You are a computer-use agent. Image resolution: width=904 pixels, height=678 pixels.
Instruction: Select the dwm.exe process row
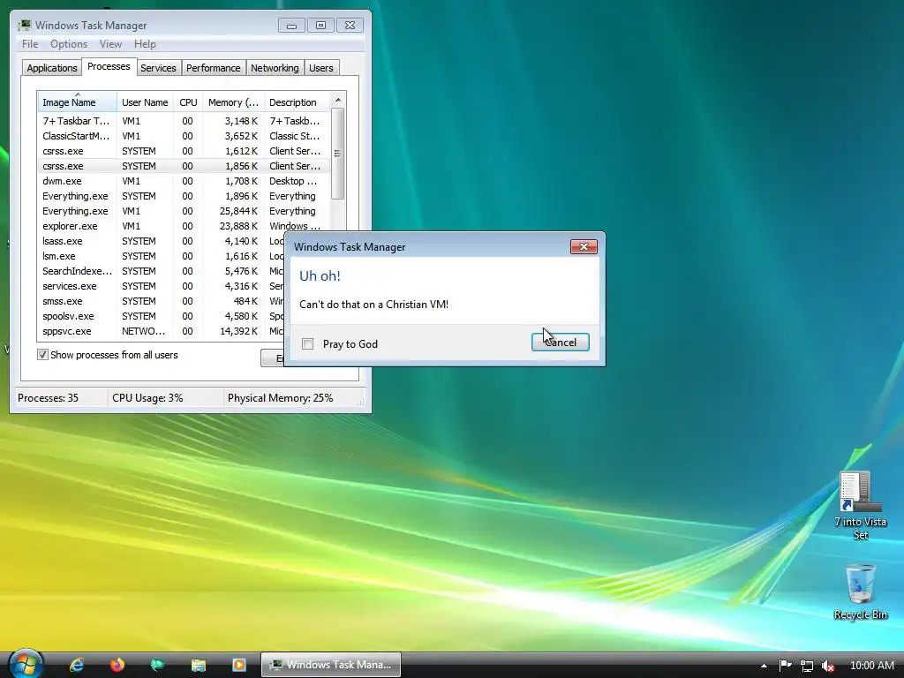[x=184, y=181]
